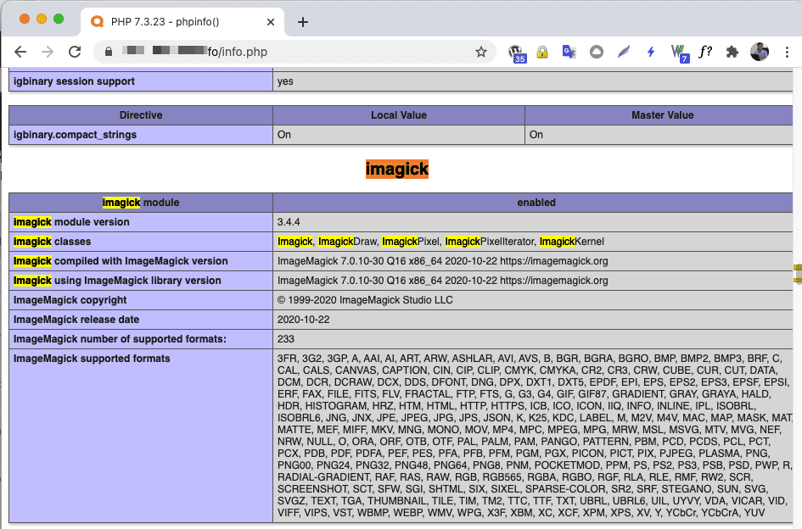
Task: Open the yellow padlock extension
Action: (x=541, y=52)
